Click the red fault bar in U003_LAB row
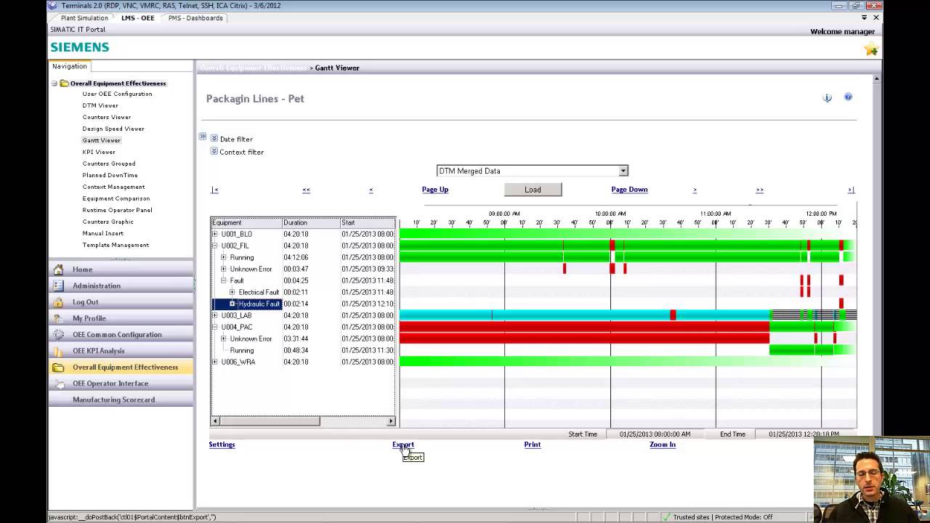 point(673,315)
